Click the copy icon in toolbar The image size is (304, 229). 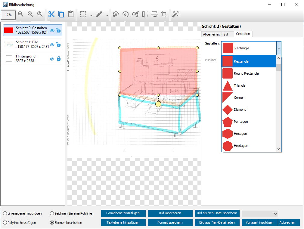pyautogui.click(x=61, y=14)
